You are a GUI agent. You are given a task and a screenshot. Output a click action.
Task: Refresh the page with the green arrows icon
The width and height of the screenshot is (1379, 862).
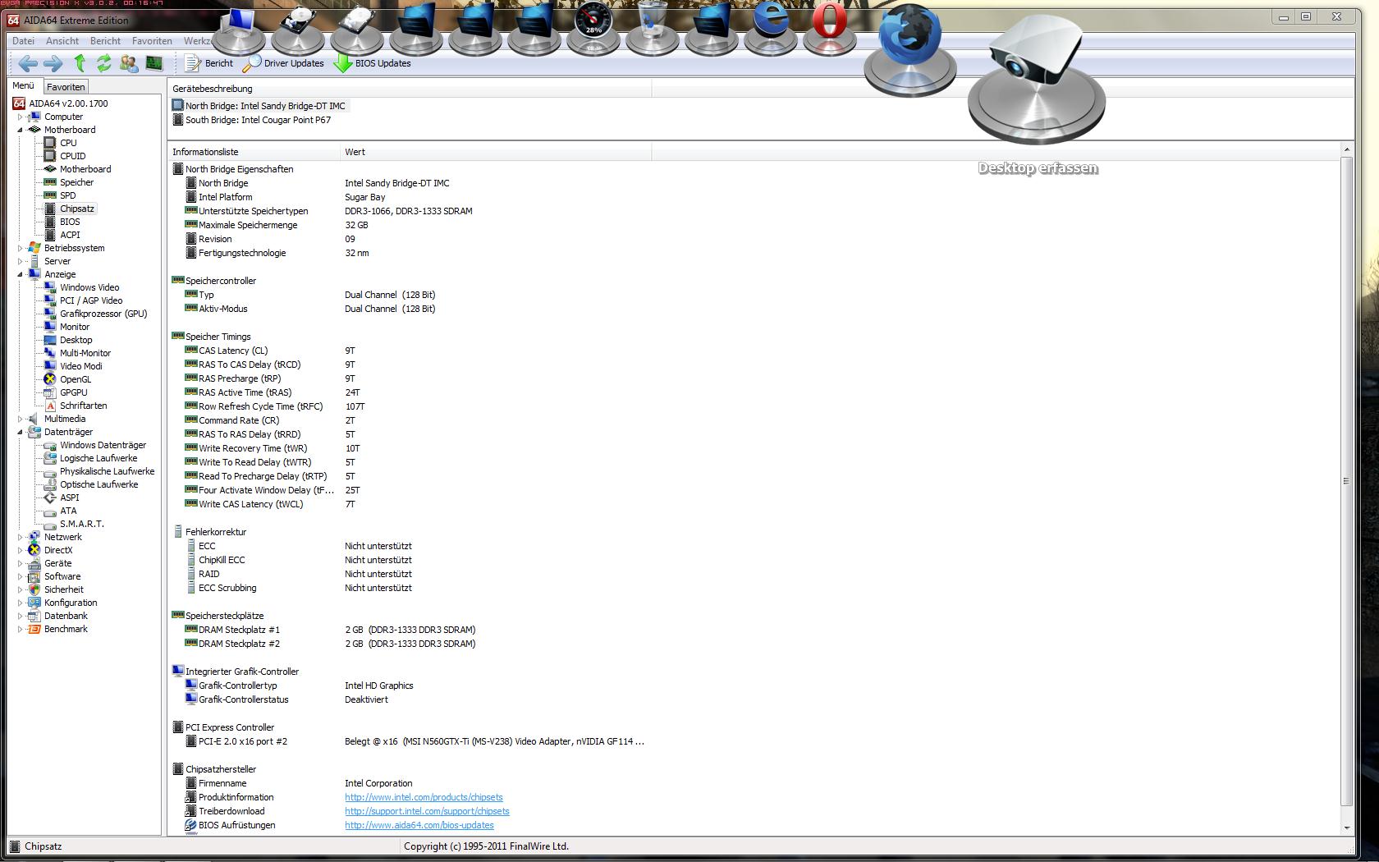(x=103, y=63)
